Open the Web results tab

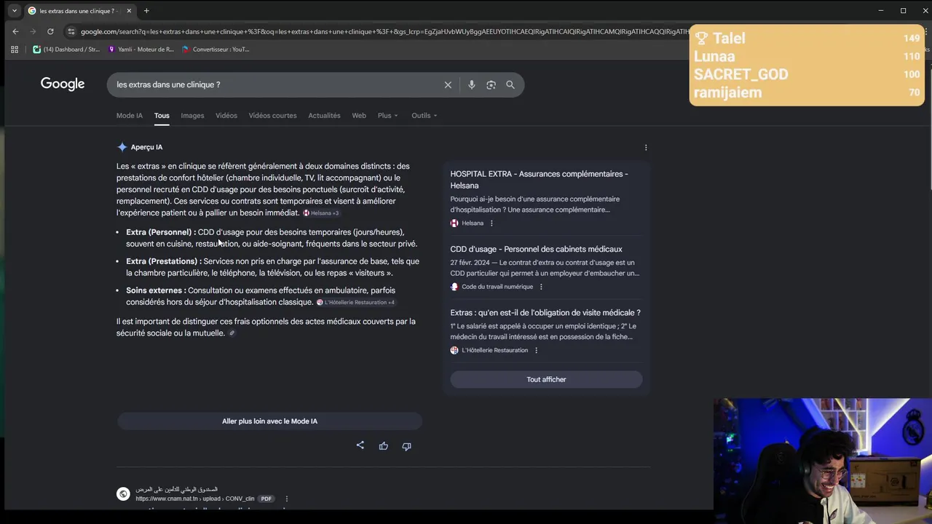(359, 116)
